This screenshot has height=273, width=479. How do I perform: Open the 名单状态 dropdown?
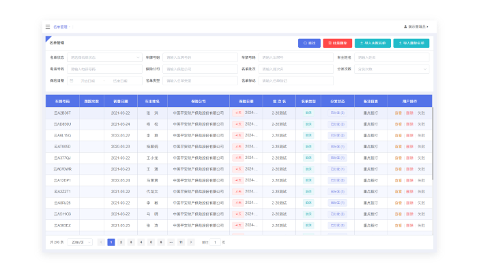tap(104, 57)
